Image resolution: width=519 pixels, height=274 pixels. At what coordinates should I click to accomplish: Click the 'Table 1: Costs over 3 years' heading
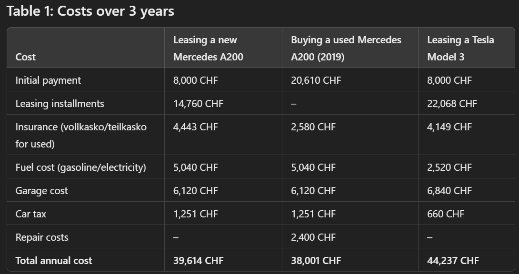[90, 11]
